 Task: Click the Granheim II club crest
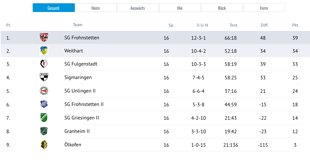pyautogui.click(x=44, y=131)
